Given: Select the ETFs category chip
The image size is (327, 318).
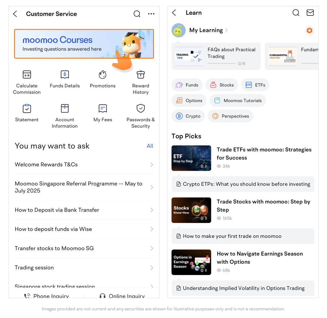Looking at the screenshot, I should click(255, 85).
